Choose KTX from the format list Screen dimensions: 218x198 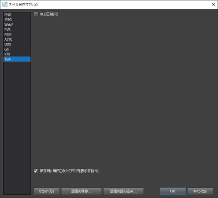[17, 54]
